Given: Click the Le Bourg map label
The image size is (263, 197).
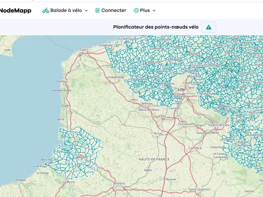Looking at the screenshot, I should (x=69, y=182).
